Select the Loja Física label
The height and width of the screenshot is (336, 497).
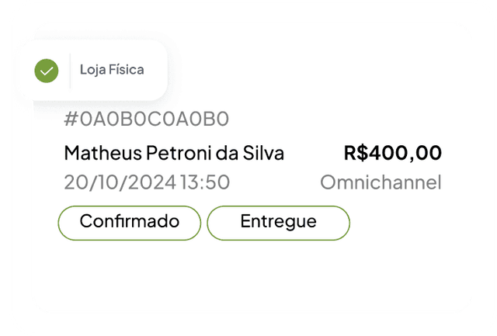(x=112, y=70)
